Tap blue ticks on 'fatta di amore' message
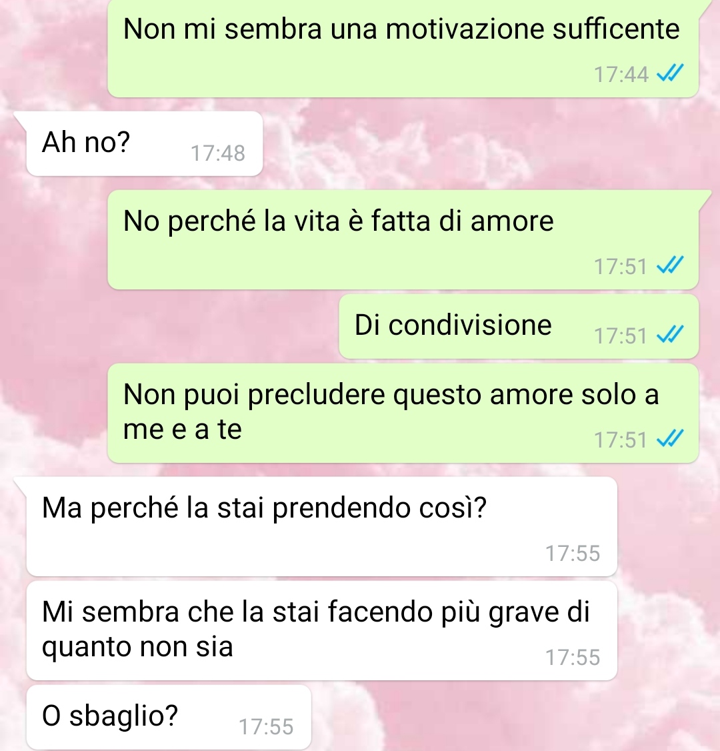This screenshot has height=751, width=720. point(670,265)
